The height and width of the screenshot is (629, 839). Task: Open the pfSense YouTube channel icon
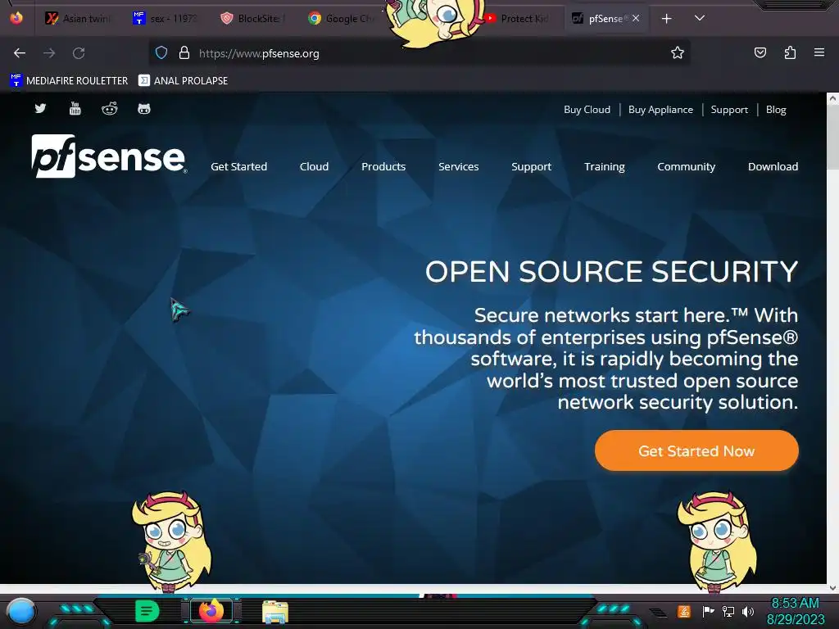click(x=75, y=109)
